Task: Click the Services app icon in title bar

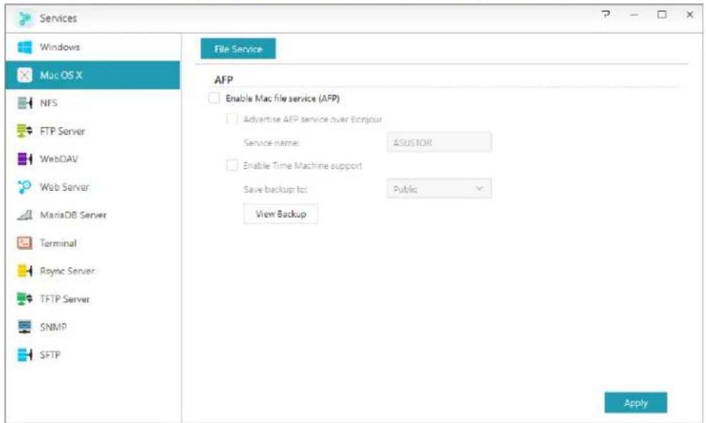Action: 25,19
